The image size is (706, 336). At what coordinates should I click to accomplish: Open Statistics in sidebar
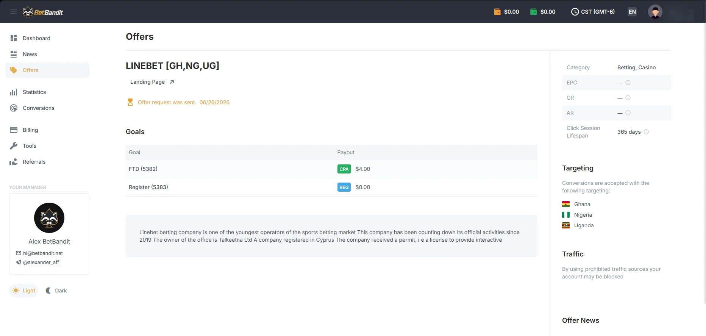[x=47, y=92]
